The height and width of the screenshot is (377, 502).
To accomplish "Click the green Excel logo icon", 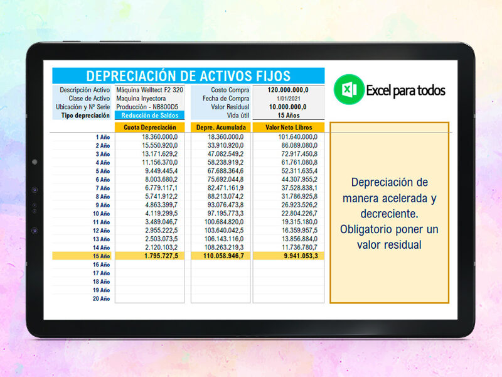I will point(349,89).
